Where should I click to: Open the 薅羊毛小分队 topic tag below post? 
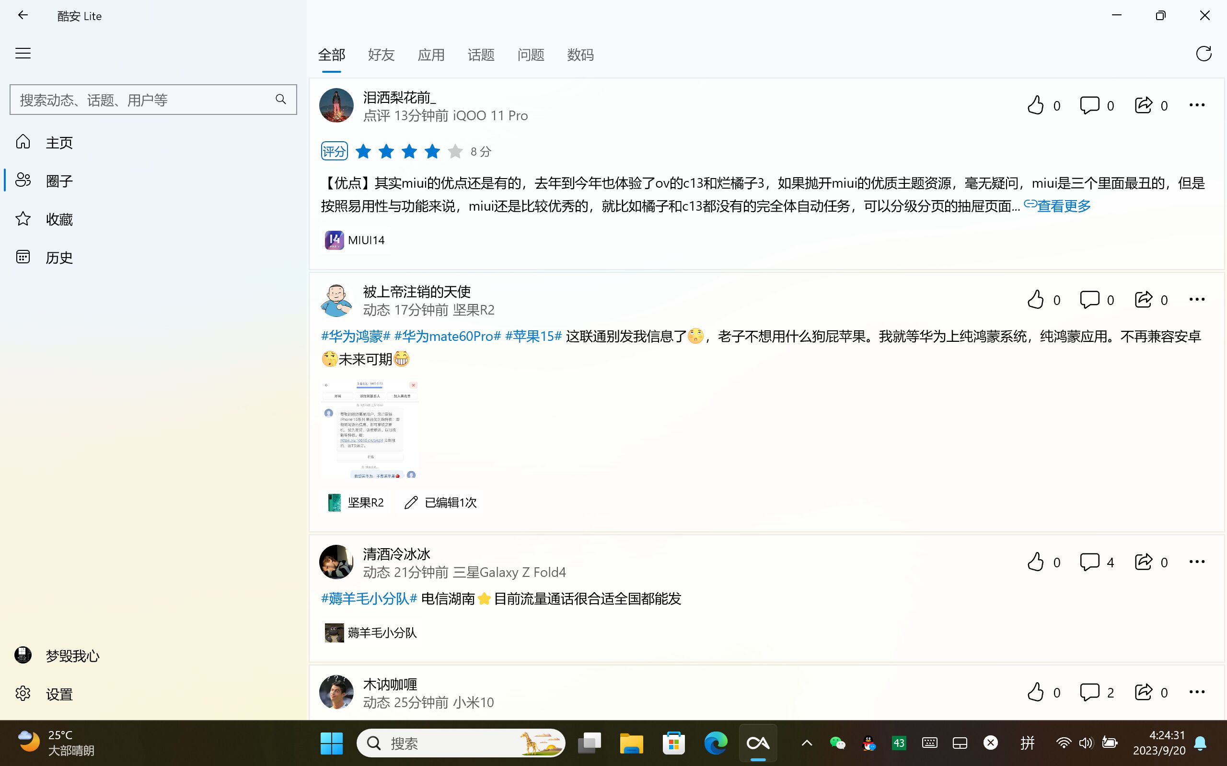[370, 633]
